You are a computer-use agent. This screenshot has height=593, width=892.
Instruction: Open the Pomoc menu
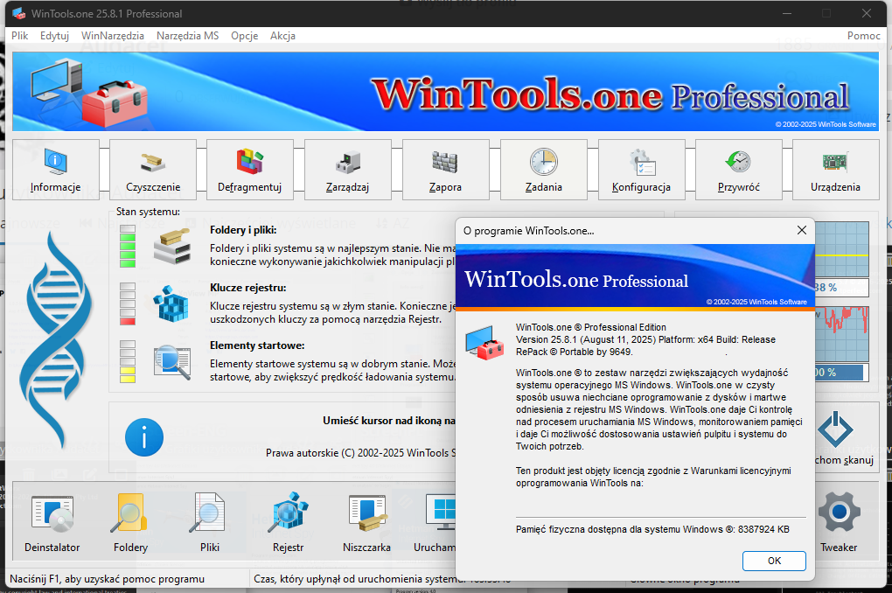pyautogui.click(x=863, y=36)
